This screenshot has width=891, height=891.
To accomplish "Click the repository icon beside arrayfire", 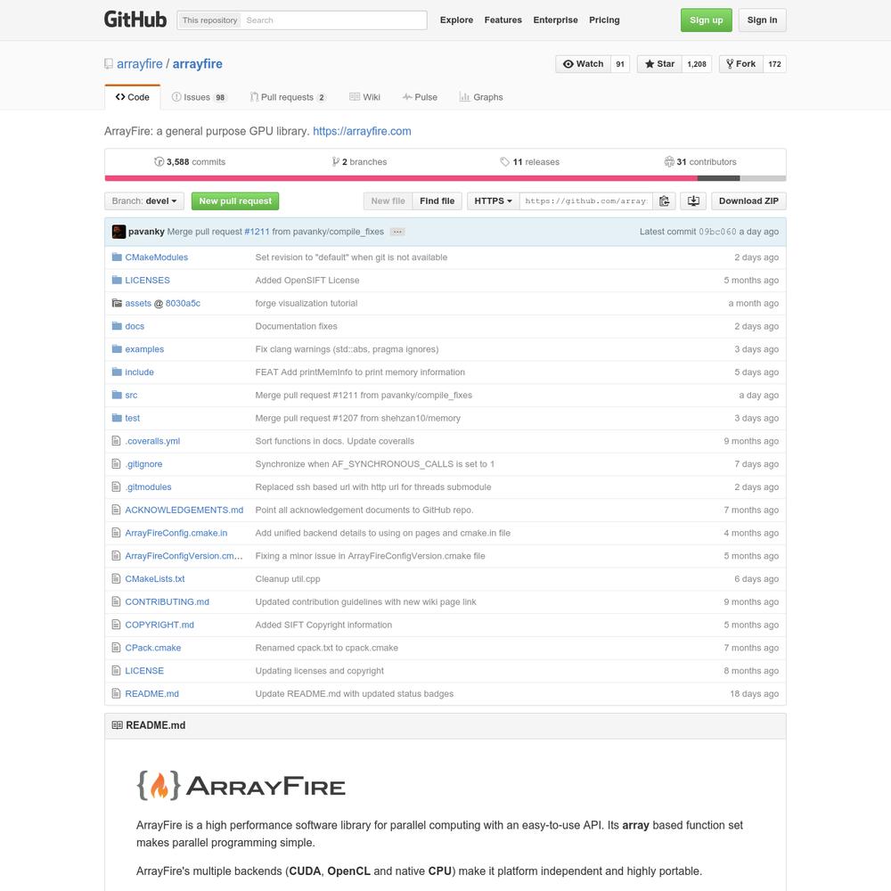I will click(x=109, y=64).
